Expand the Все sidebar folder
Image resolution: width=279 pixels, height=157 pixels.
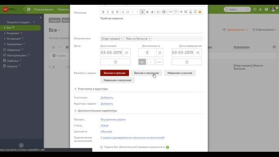pyautogui.click(x=5, y=28)
